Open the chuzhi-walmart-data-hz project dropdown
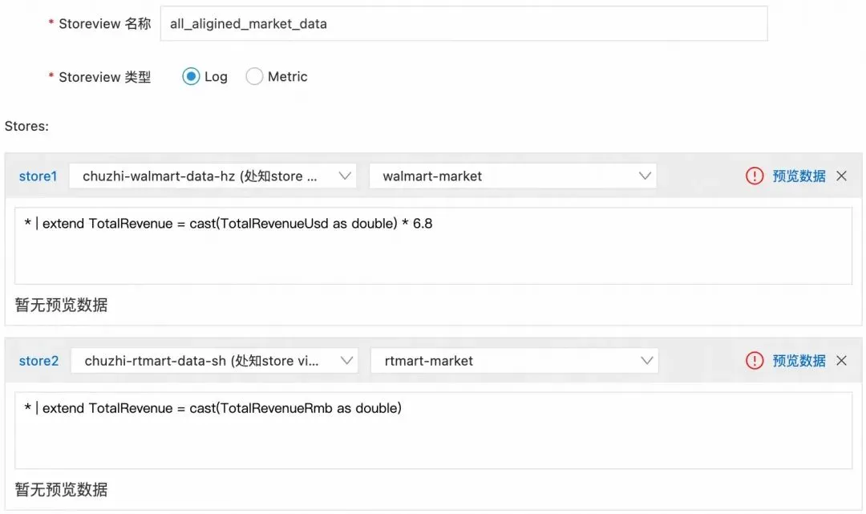The height and width of the screenshot is (514, 866). pos(212,176)
